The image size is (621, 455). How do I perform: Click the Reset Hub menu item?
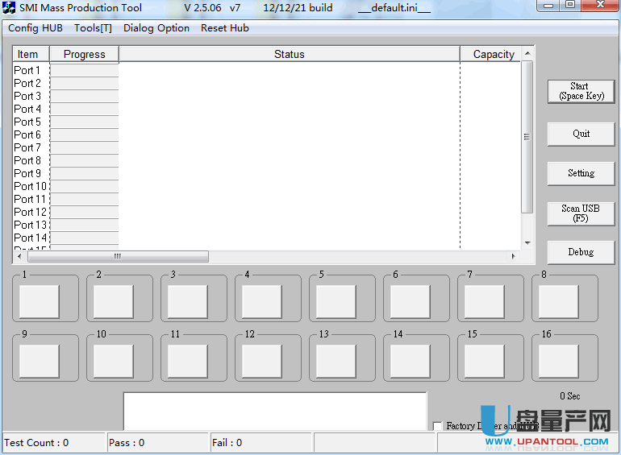pos(225,28)
